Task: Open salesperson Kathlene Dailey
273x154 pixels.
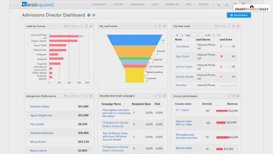Action: pos(40,106)
